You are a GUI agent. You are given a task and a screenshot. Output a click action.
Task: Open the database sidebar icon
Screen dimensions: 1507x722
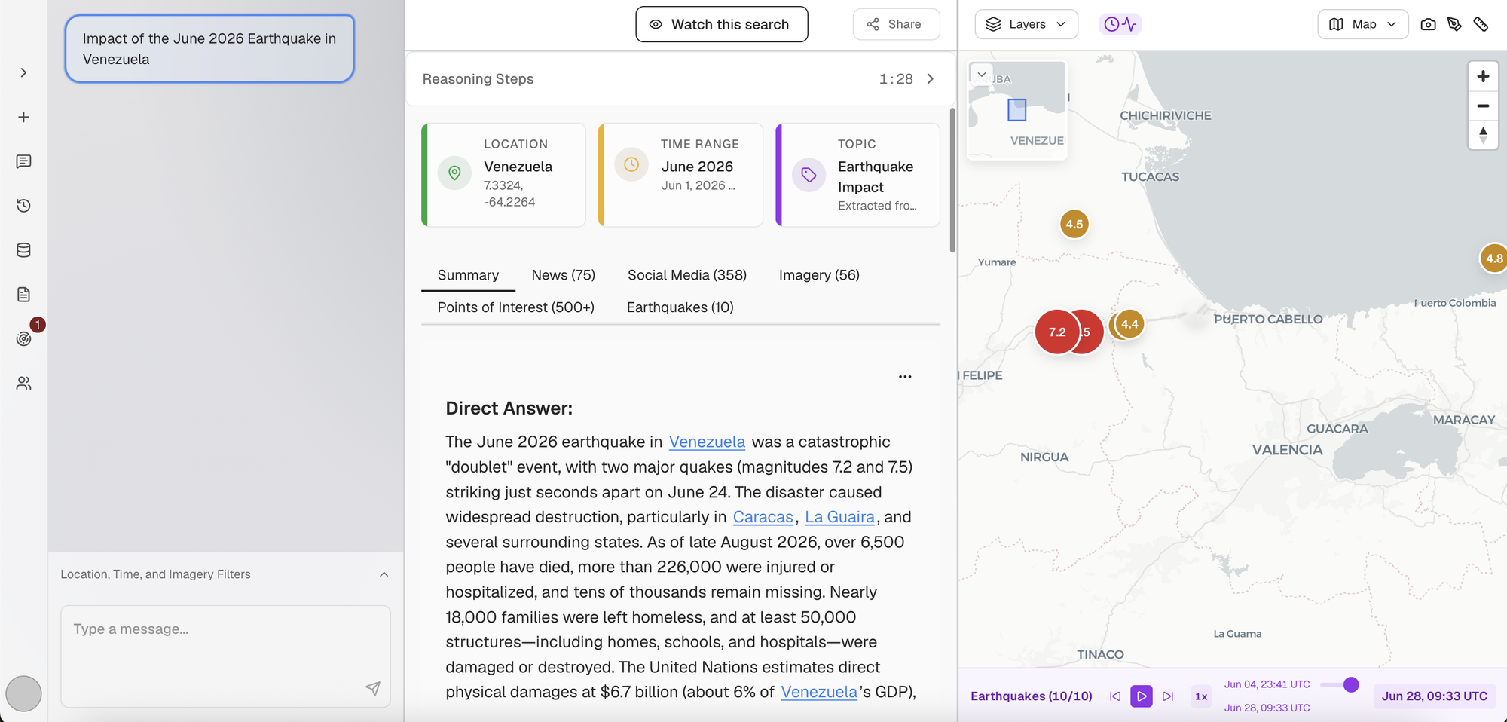(23, 250)
